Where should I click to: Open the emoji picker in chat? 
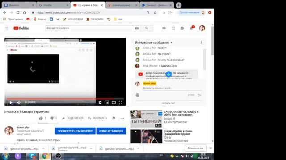tap(137, 95)
